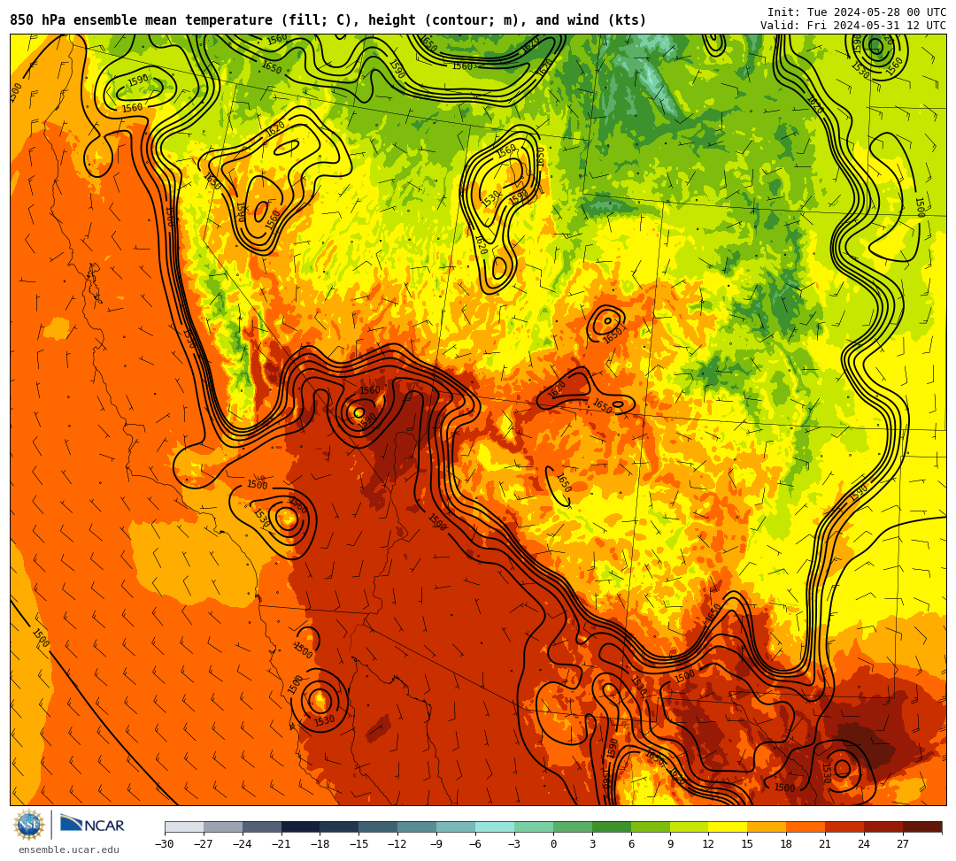The height and width of the screenshot is (861, 956).
Task: Pick the bright orange 18 to 21 color swatch
Action: [x=806, y=826]
